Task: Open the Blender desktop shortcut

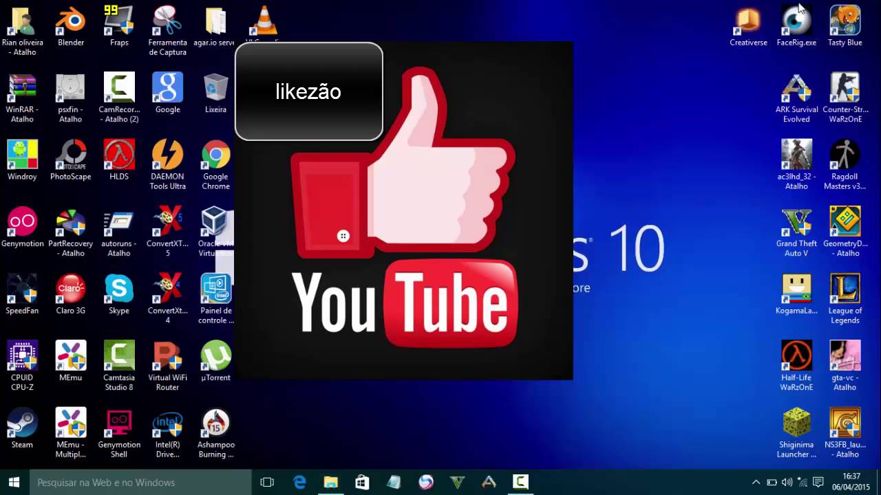Action: (x=71, y=26)
